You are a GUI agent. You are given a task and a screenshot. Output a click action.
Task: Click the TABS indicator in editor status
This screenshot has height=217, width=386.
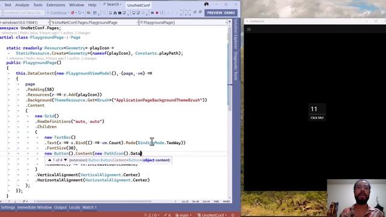(x=217, y=201)
